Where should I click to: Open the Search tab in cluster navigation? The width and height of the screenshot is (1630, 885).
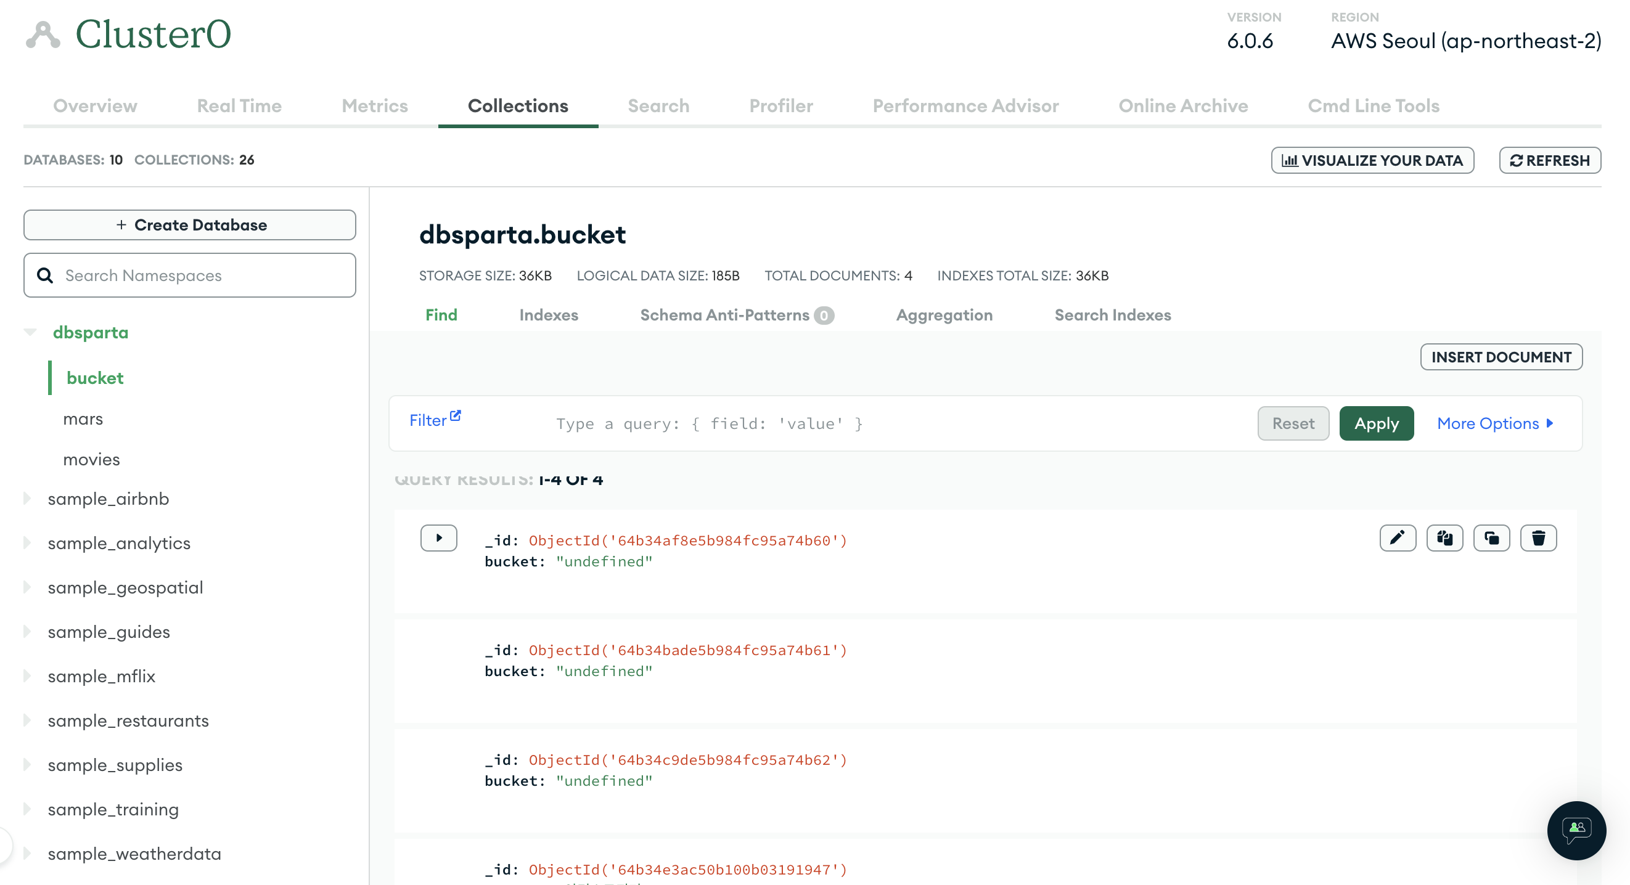point(658,105)
